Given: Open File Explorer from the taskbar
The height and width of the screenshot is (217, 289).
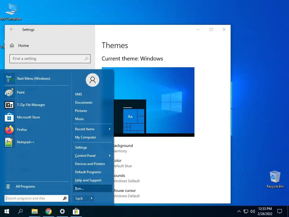Looking at the screenshot, I should (x=34, y=211).
